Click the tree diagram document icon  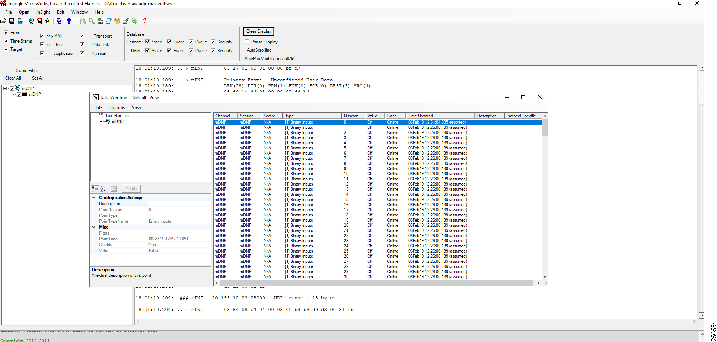[39, 21]
